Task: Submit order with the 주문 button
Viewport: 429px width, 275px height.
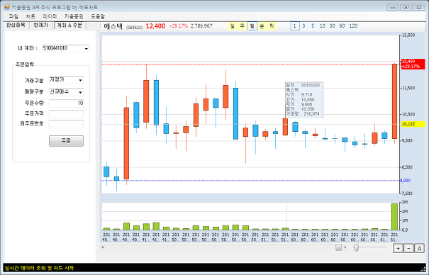Action: 66,141
